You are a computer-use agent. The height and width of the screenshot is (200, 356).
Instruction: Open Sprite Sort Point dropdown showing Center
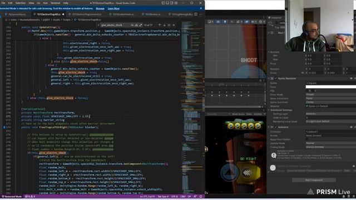pos(330,102)
